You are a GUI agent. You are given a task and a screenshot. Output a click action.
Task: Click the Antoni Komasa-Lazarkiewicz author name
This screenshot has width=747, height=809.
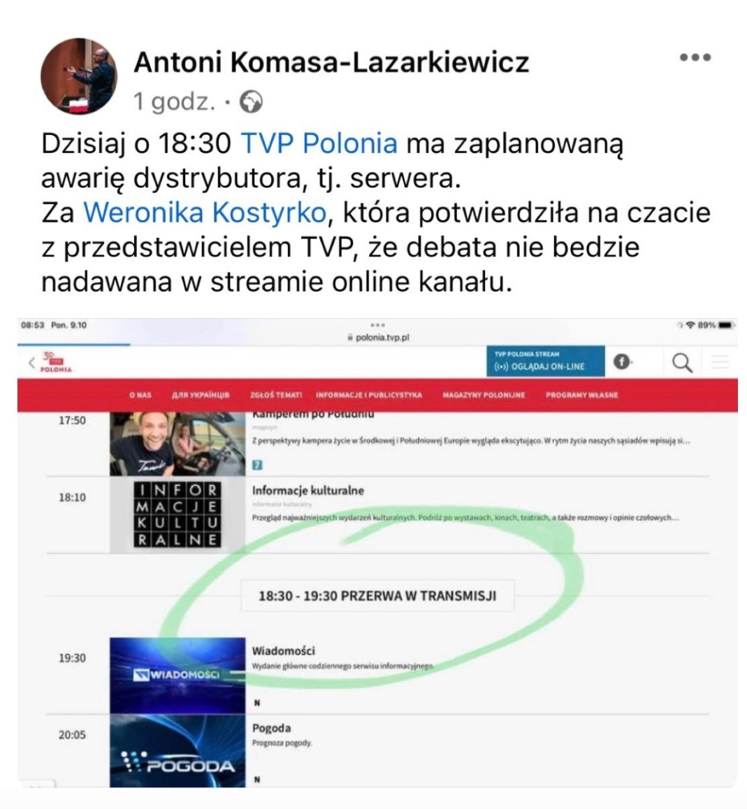click(331, 62)
